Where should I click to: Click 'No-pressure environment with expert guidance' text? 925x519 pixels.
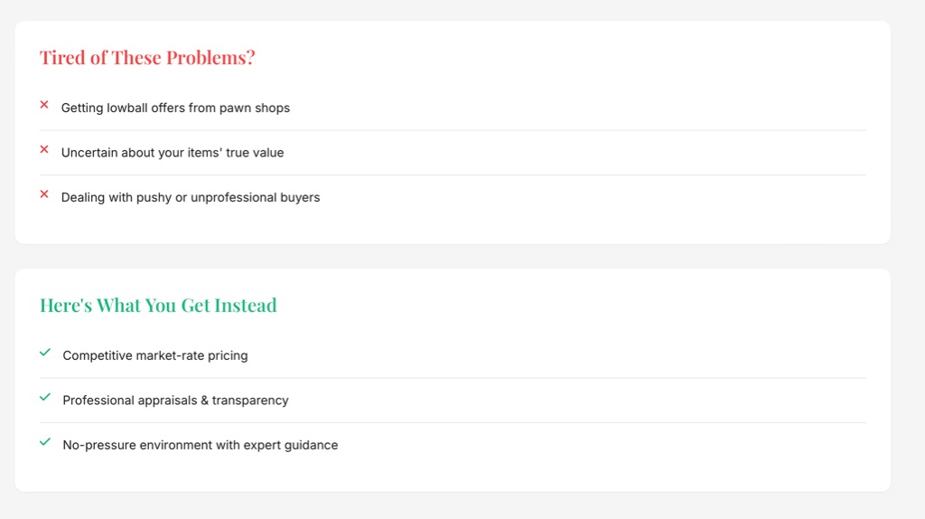coord(201,445)
